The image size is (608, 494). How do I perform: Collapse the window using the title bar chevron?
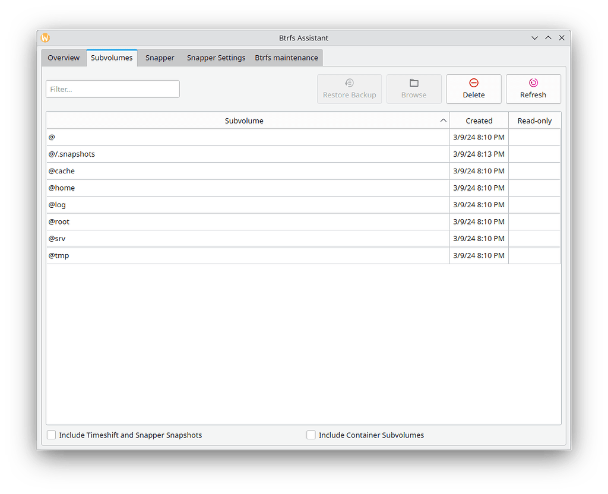pyautogui.click(x=534, y=37)
